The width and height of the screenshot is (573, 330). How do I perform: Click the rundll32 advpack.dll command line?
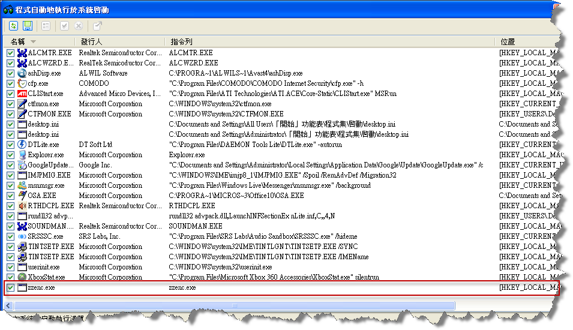(252, 217)
